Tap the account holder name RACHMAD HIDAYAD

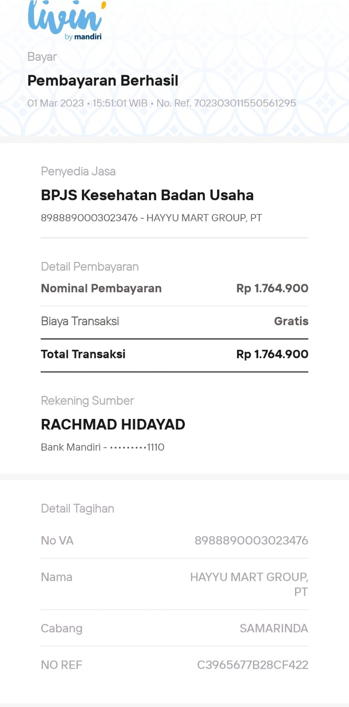pyautogui.click(x=113, y=425)
